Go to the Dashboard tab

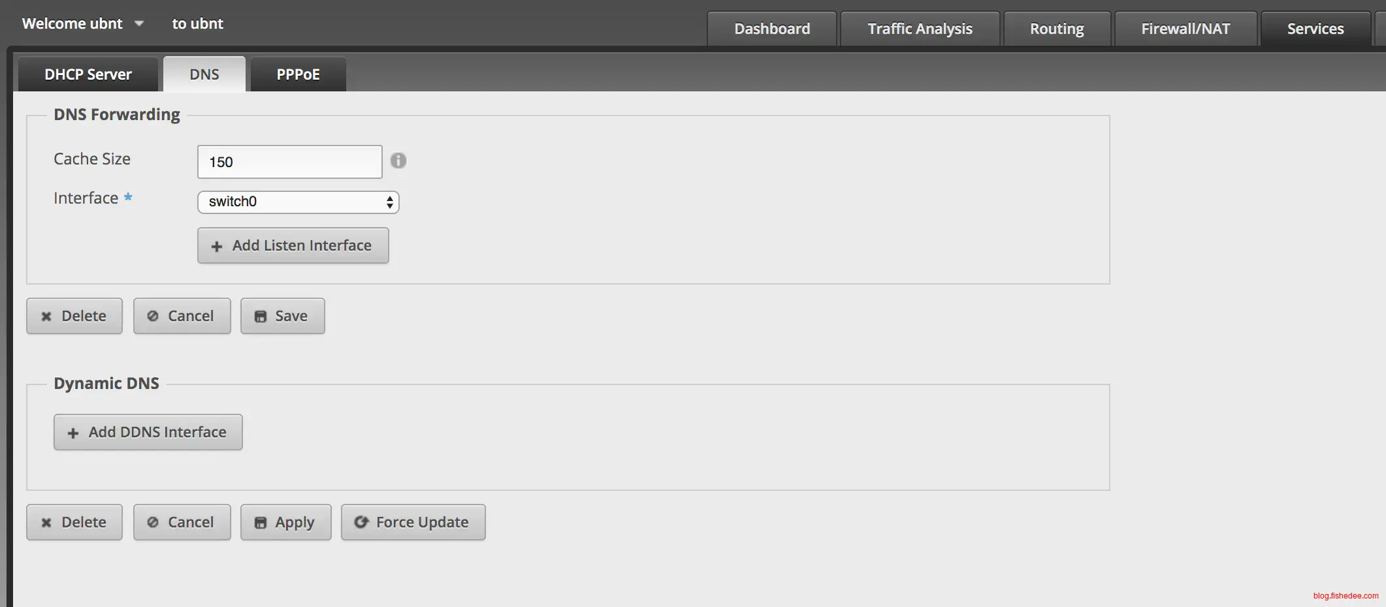[x=772, y=29]
